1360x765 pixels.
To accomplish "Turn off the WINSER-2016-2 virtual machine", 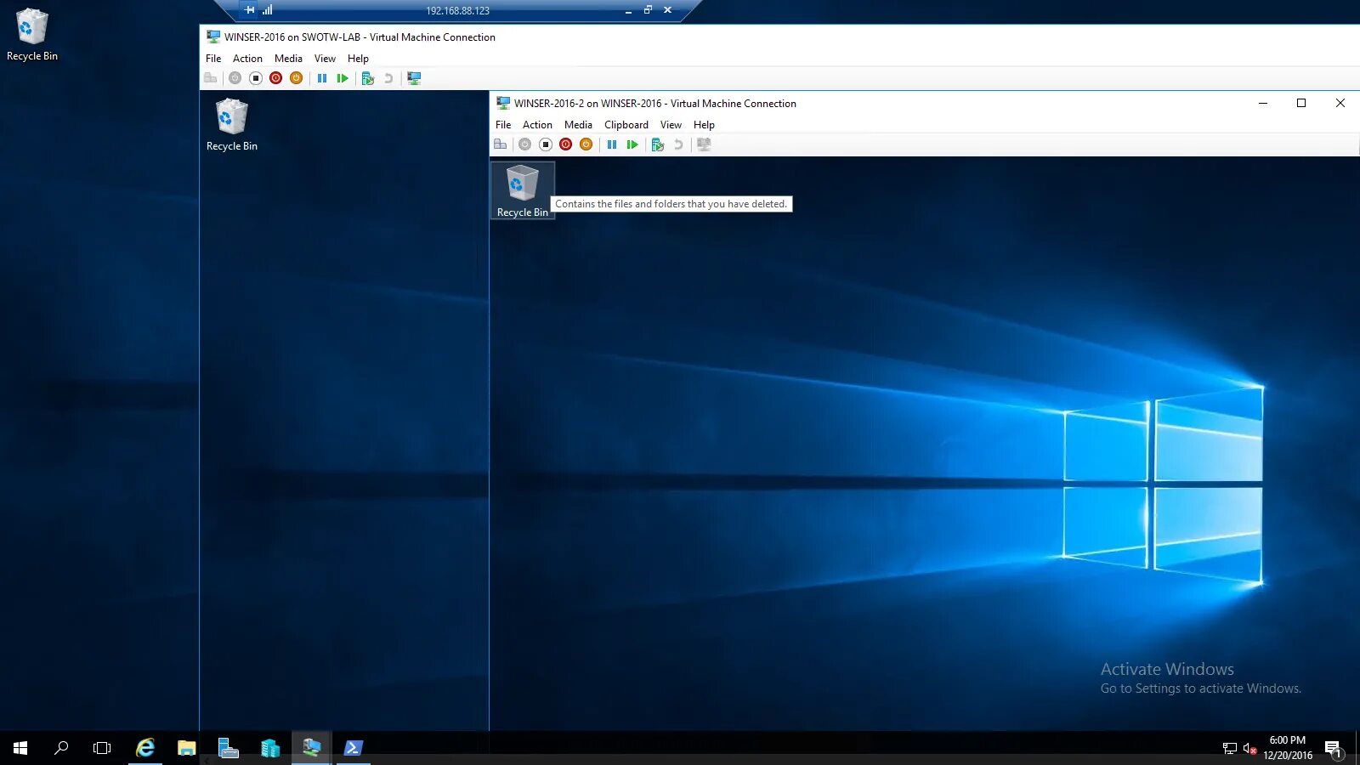I will (x=545, y=144).
